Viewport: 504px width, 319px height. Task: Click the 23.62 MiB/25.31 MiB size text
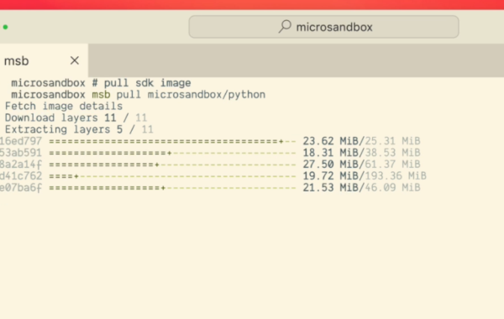[x=361, y=141]
